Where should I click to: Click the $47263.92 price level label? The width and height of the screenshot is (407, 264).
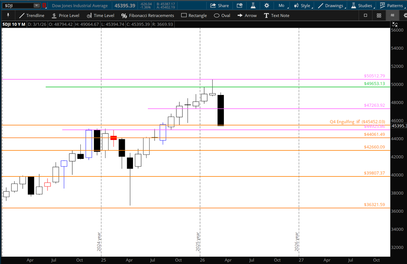click(374, 105)
